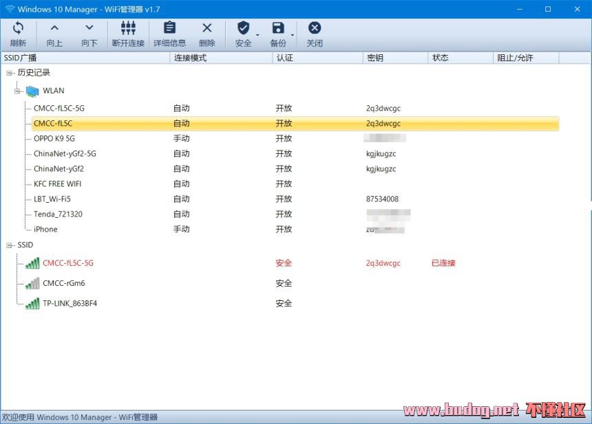Click 开放 in the KFC FREE WIFI row
592x424 pixels.
[284, 184]
